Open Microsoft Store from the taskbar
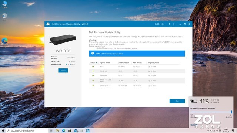Viewport: 237px width, 133px height. [70, 130]
